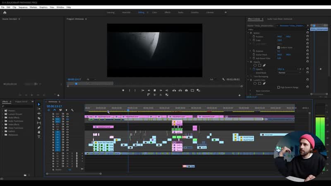Create new custom bin in Effects panel

[x=25, y=175]
